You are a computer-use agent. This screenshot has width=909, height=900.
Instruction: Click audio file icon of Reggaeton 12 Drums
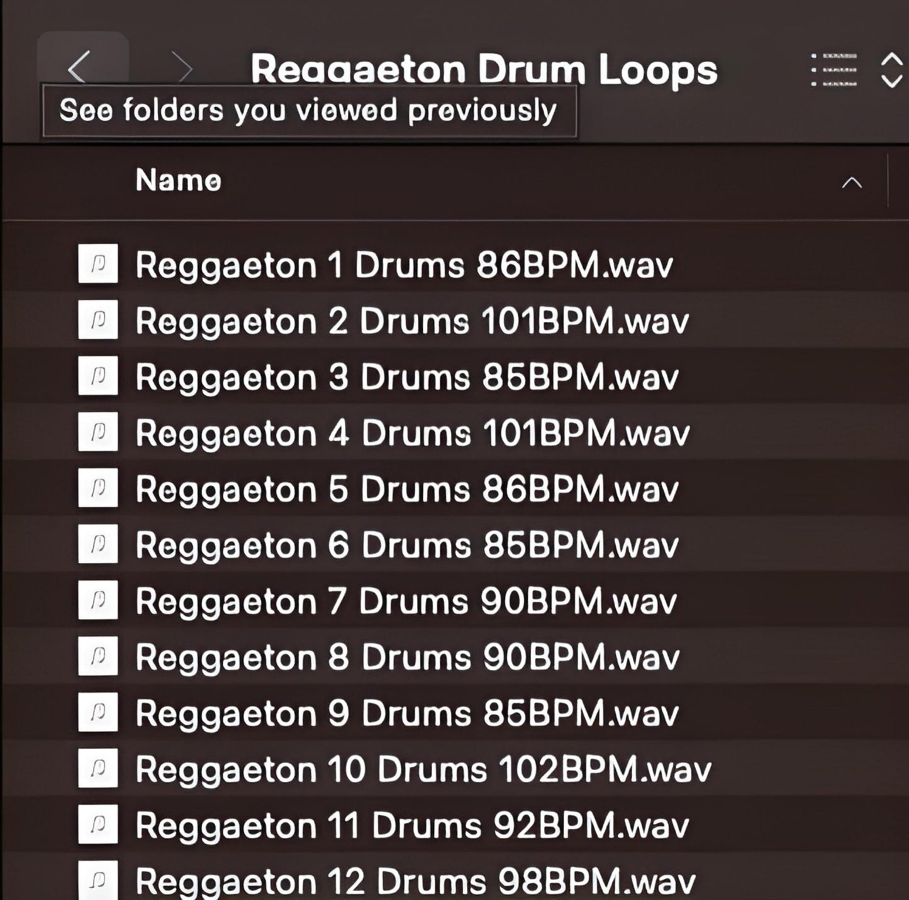coord(98,879)
